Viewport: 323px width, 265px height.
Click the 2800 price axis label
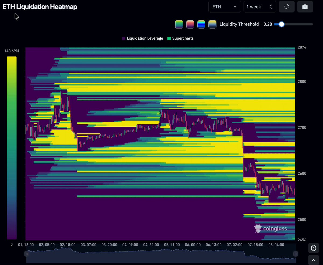coord(302,82)
